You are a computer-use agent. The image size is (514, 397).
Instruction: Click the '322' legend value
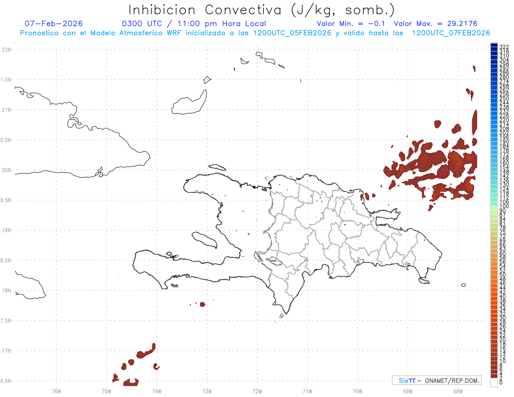(x=504, y=46)
